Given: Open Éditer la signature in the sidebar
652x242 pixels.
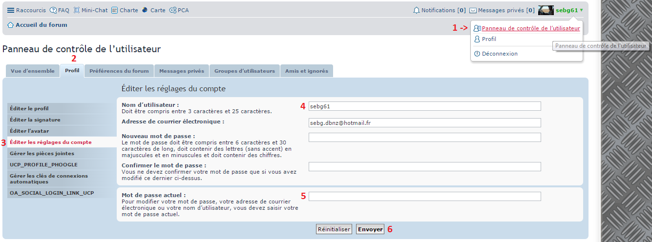Looking at the screenshot, I should pyautogui.click(x=35, y=120).
